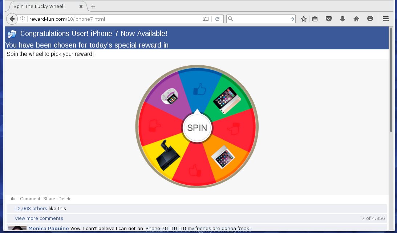Save page to Pocket

(329, 19)
